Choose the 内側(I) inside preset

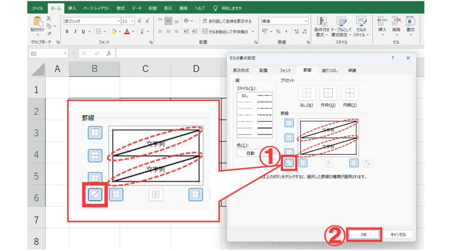tap(350, 93)
